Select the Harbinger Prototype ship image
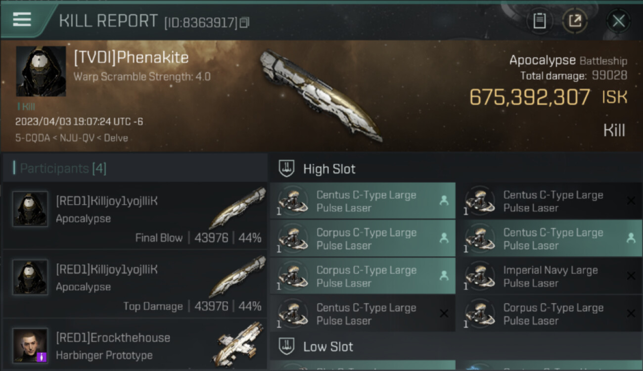The width and height of the screenshot is (643, 371). (240, 344)
